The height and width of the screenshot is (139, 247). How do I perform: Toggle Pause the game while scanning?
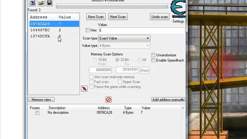pyautogui.click(x=91, y=86)
